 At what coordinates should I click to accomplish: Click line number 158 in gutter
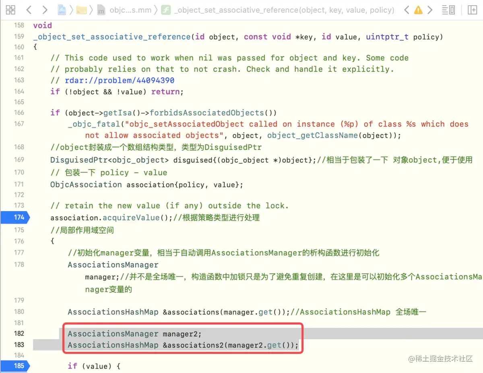coord(19,25)
